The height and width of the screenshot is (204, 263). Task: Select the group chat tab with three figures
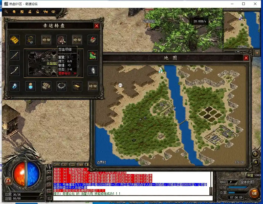[x=80, y=165]
